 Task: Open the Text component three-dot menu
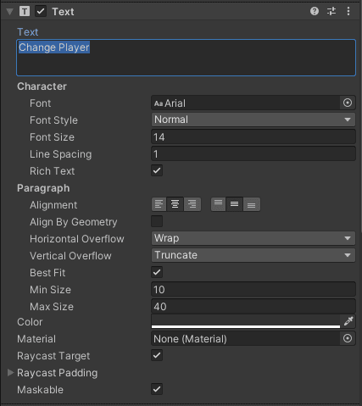point(348,11)
